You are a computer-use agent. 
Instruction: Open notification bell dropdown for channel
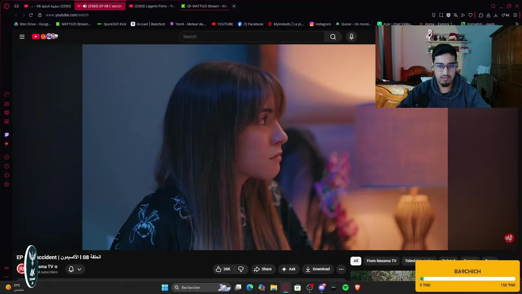(75, 269)
